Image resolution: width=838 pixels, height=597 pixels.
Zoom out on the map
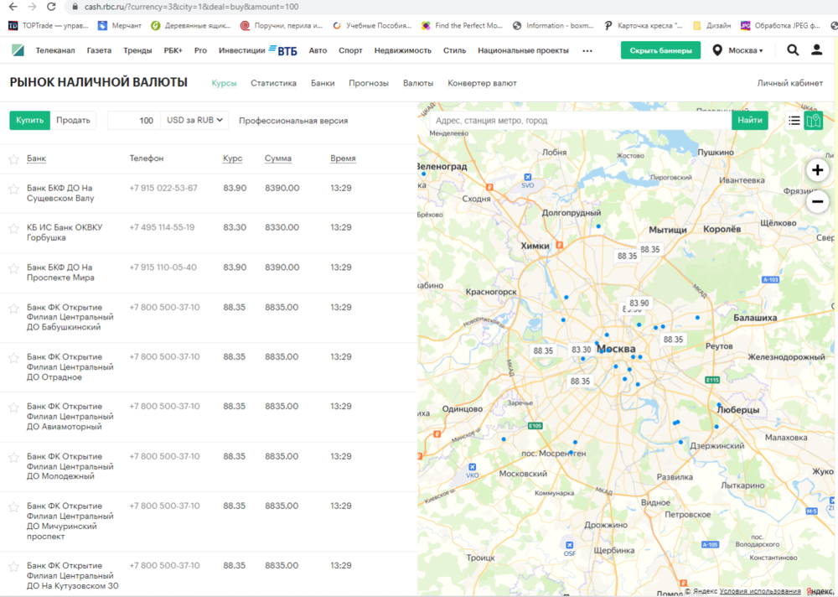(x=817, y=201)
